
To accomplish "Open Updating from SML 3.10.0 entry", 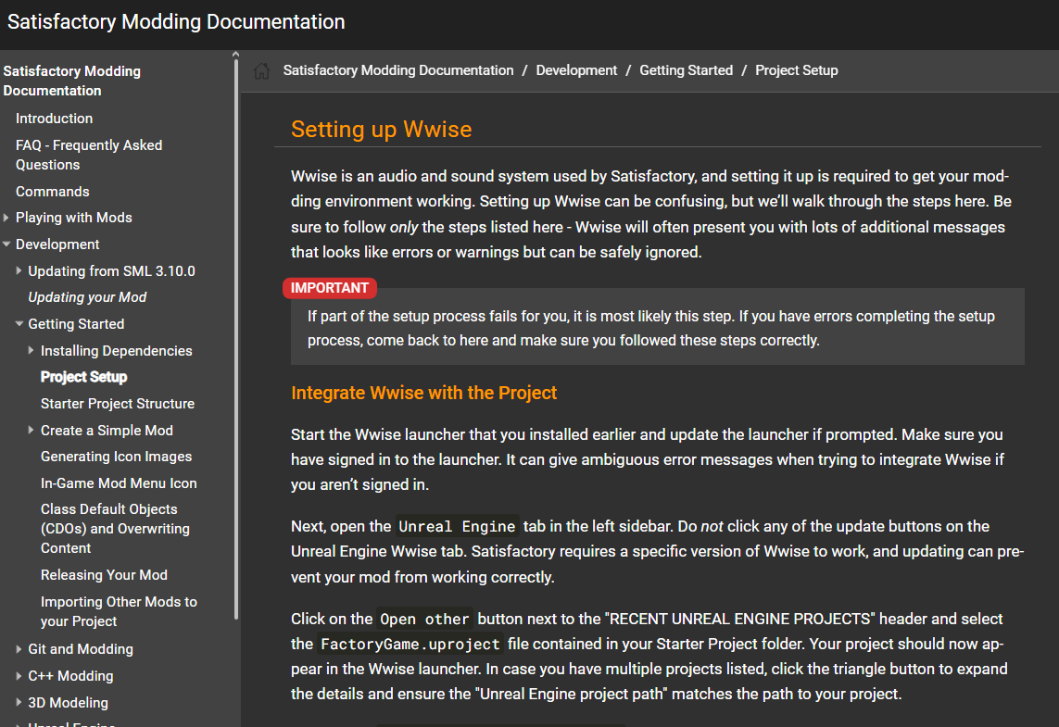I will [x=111, y=270].
